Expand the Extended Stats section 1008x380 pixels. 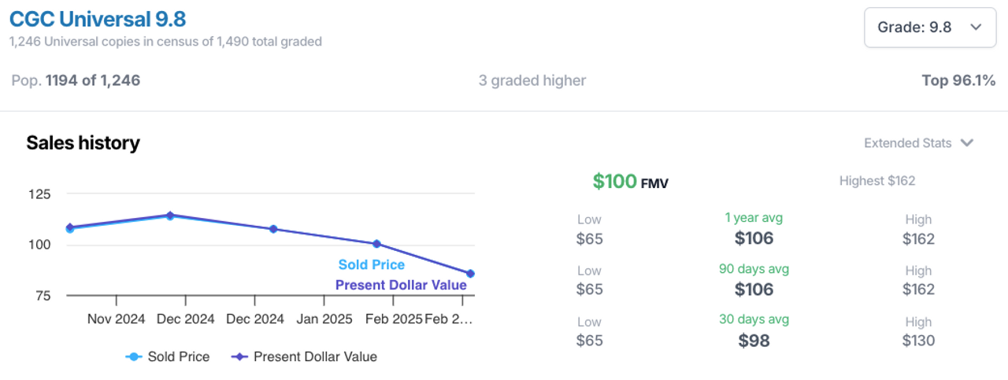[919, 143]
